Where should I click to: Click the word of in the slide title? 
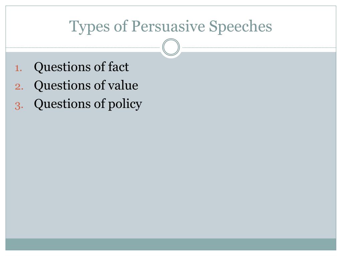pyautogui.click(x=120, y=26)
